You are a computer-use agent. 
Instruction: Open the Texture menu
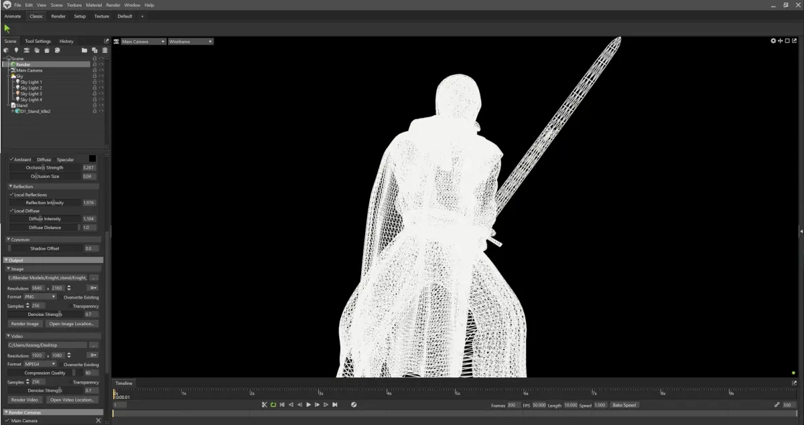pyautogui.click(x=74, y=5)
